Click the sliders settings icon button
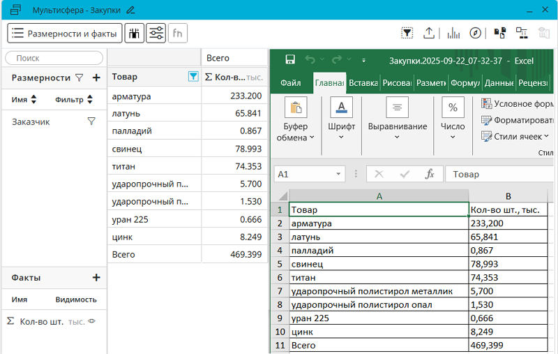 tap(156, 33)
